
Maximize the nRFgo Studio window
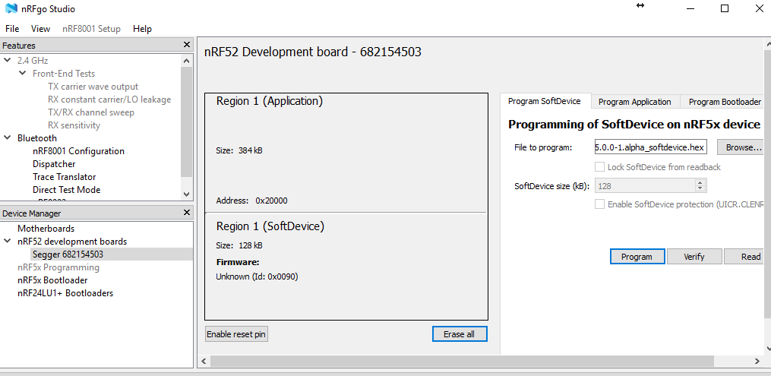click(725, 8)
